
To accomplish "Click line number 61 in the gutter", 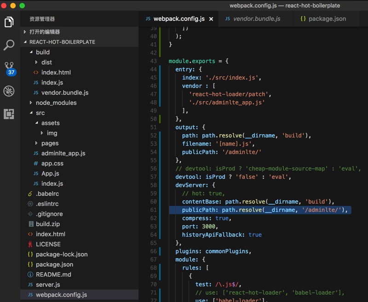I will [x=153, y=210].
